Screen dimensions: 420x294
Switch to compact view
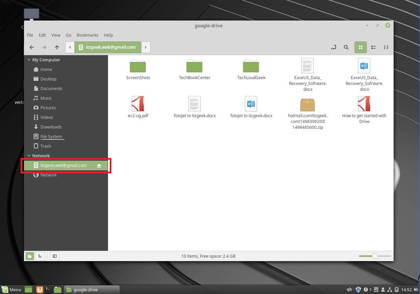(x=386, y=47)
